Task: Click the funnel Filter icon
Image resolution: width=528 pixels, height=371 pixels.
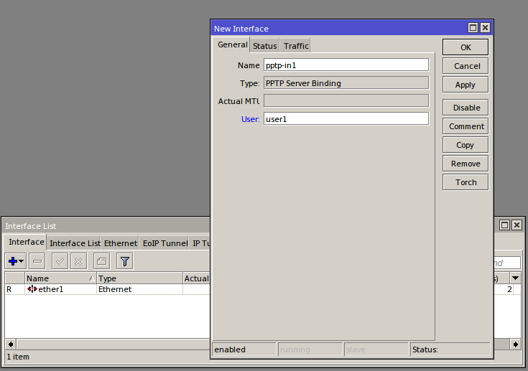Action: [x=124, y=262]
